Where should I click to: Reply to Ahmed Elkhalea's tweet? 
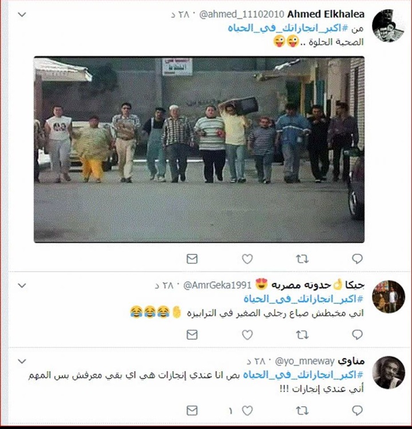pyautogui.click(x=357, y=259)
